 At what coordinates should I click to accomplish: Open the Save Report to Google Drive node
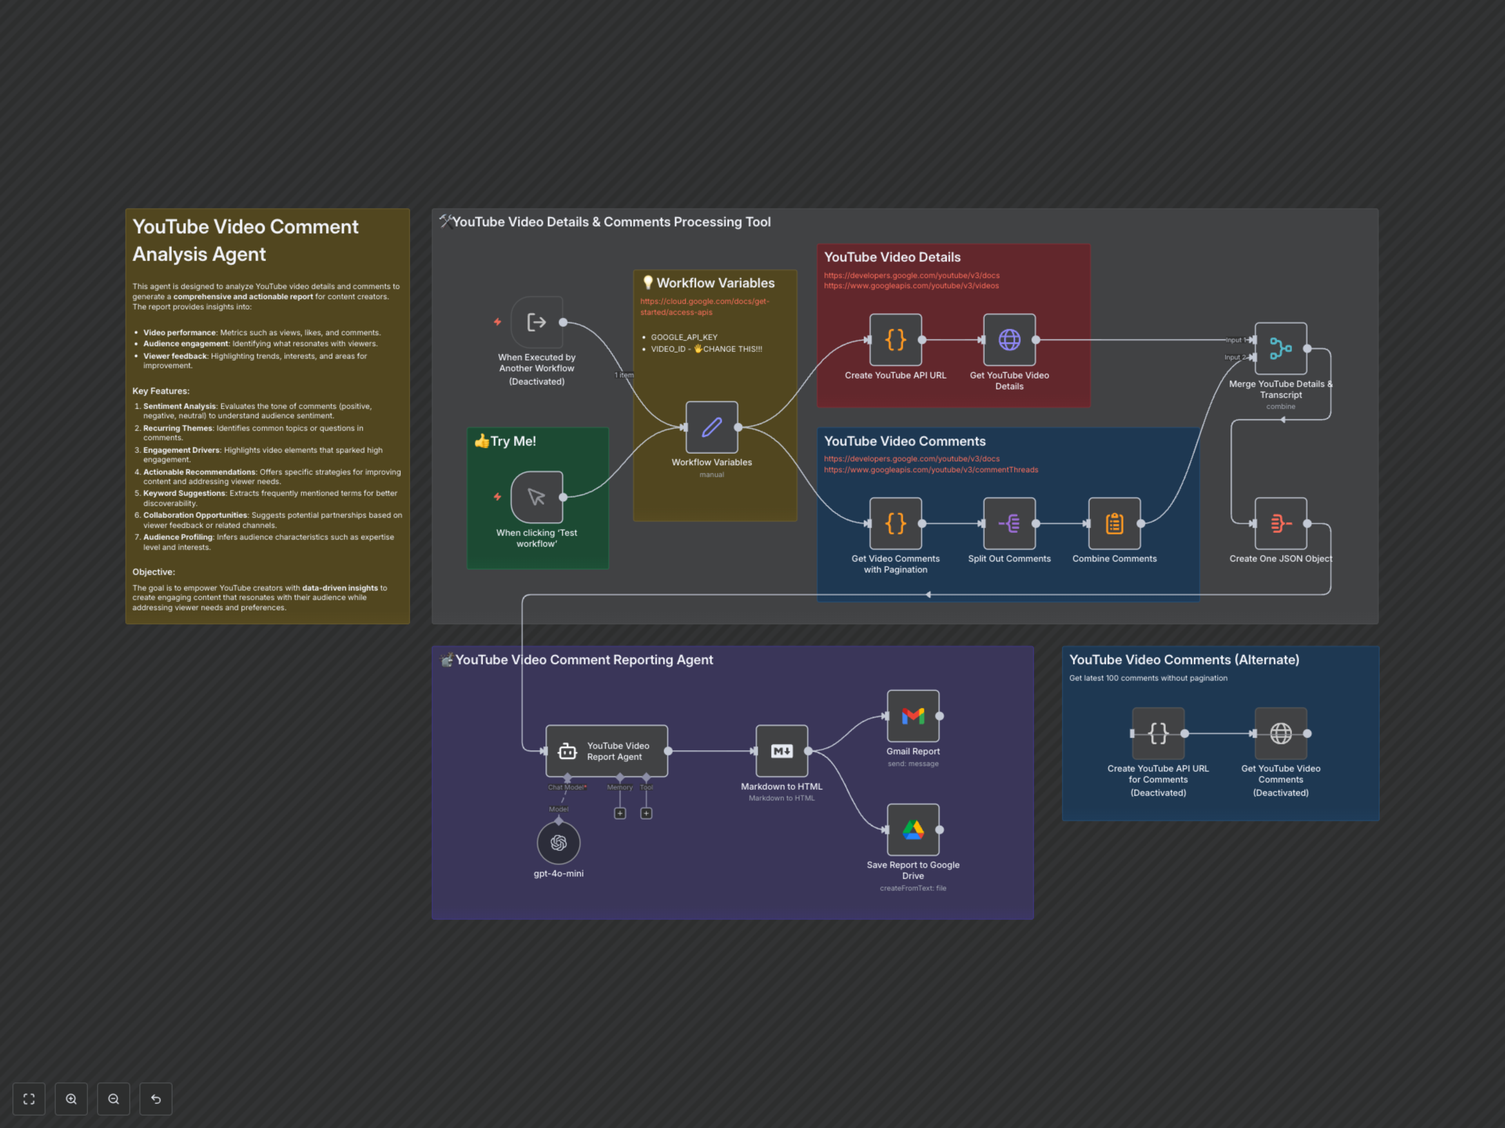pos(912,829)
